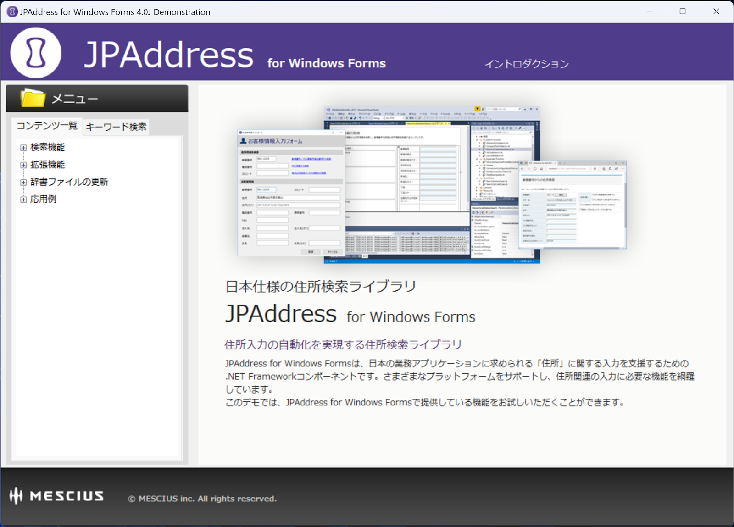
Task: Expand the 応用例 tree node
Action: tap(23, 200)
